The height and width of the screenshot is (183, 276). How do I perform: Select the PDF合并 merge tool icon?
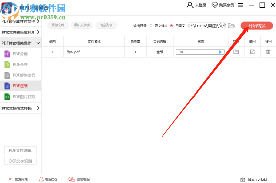click(x=7, y=65)
